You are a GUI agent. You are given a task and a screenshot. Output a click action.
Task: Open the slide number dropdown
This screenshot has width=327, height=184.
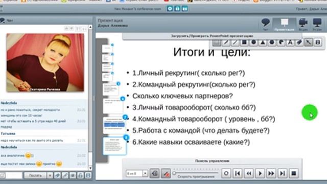click(145, 173)
